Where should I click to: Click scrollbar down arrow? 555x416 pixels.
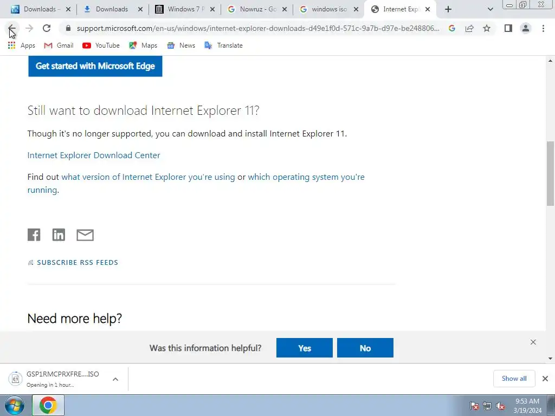pyautogui.click(x=551, y=359)
